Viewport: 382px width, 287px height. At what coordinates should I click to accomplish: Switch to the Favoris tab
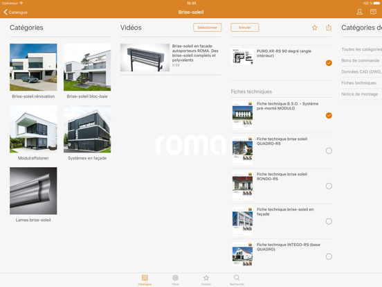[x=206, y=280]
